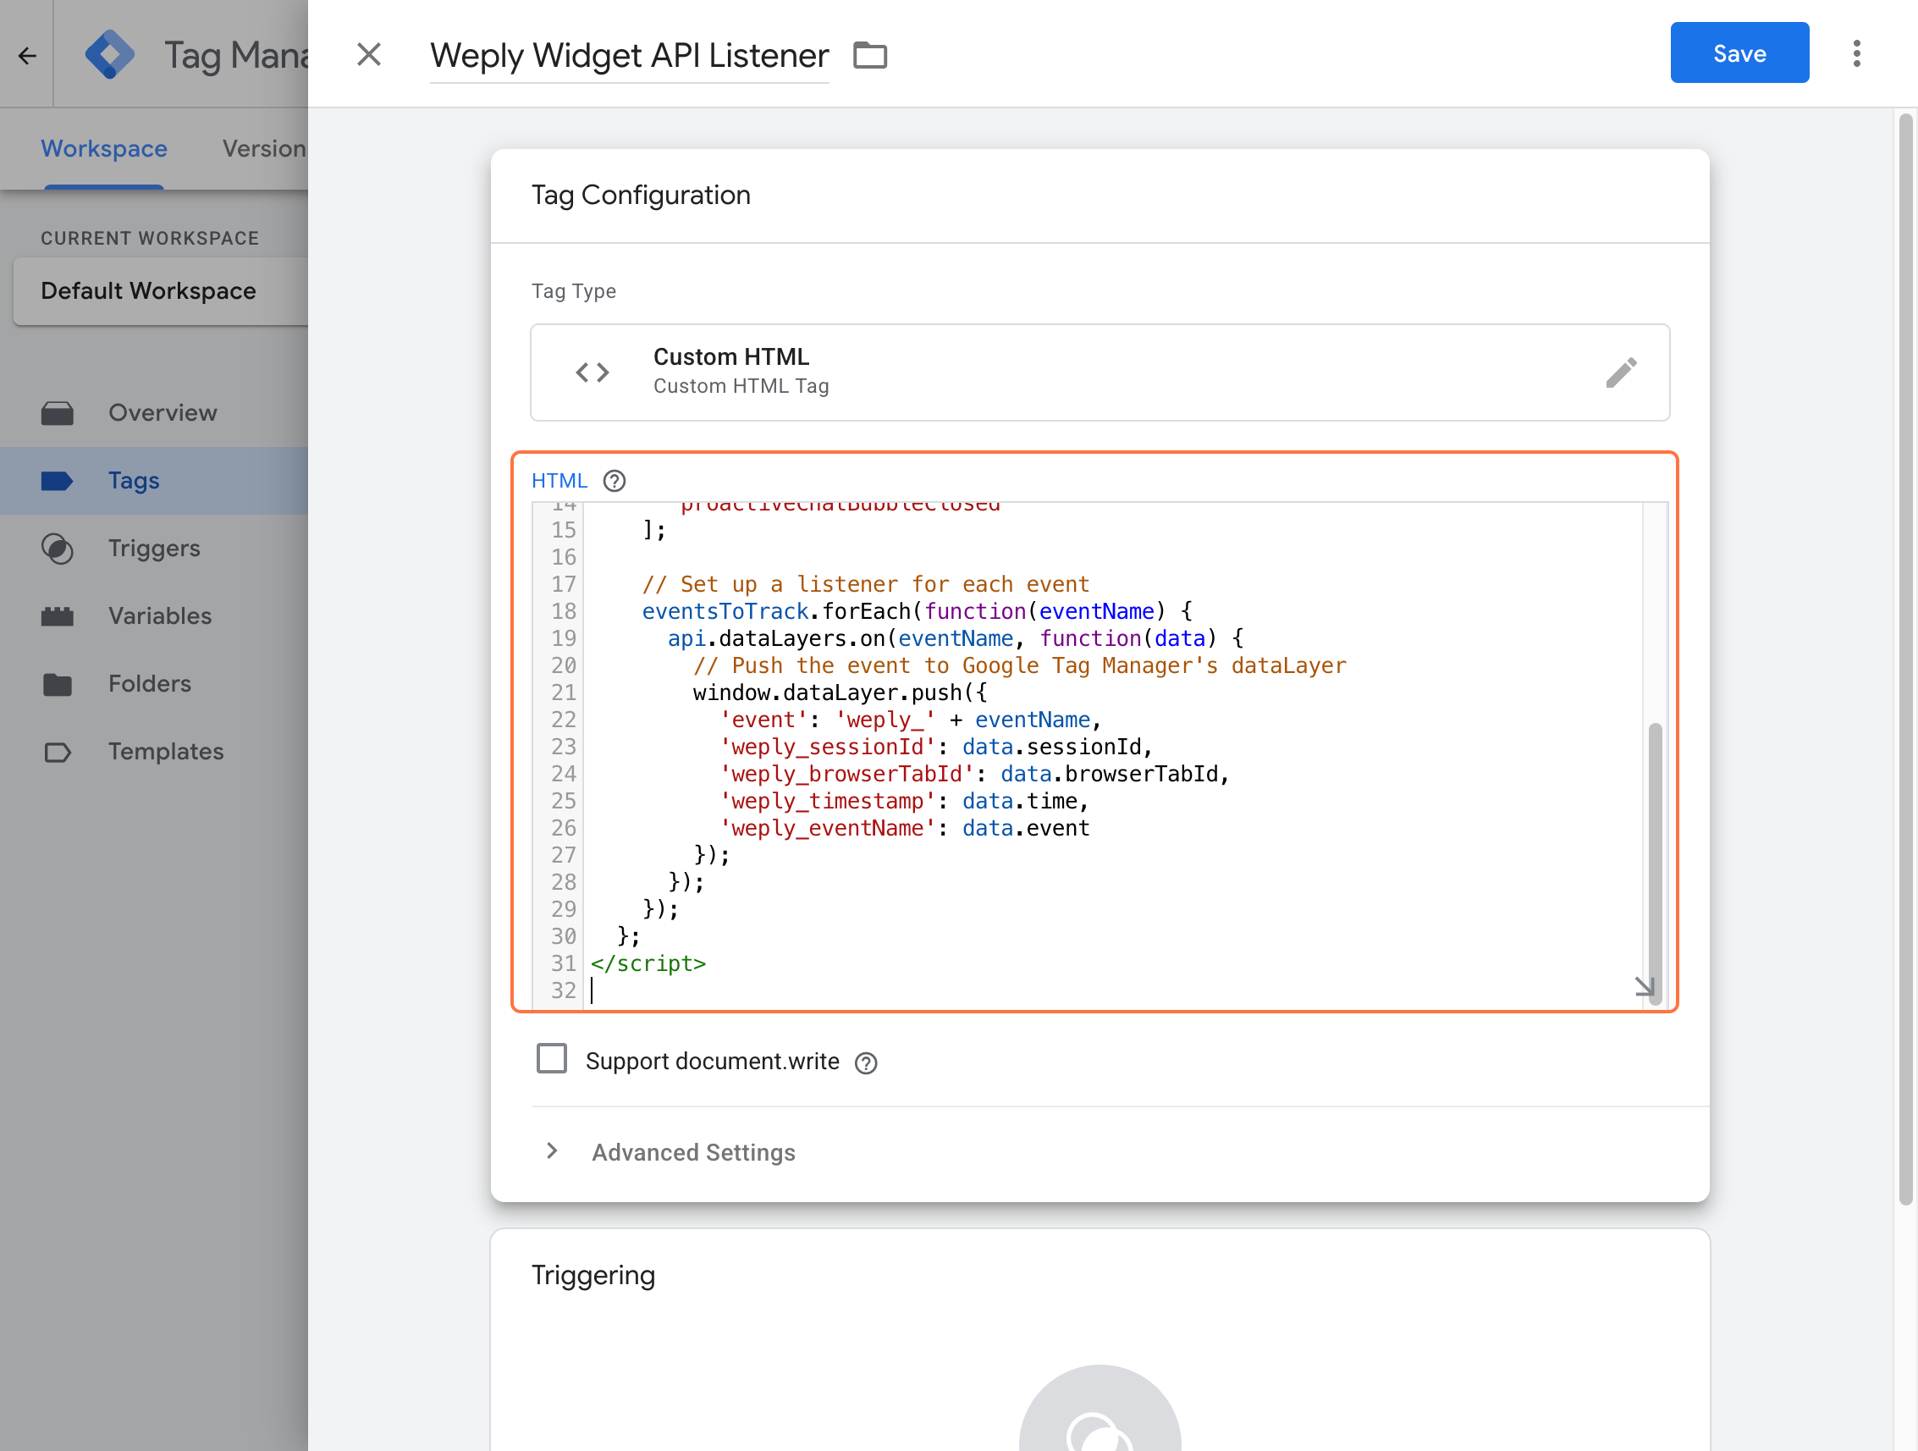Close the tag editor with the X
Screen dimensions: 1918x1451
(x=368, y=56)
